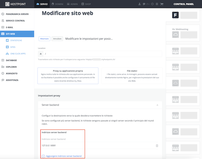Click into the Location path field
The width and height of the screenshot is (202, 159).
coord(103,54)
